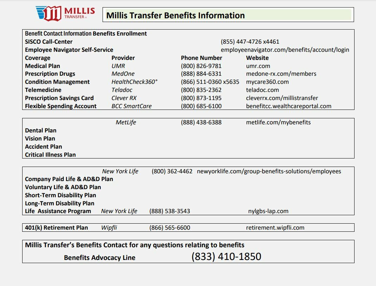Image resolution: width=376 pixels, height=286 pixels.
Task: Click the 'Provider' column header
Action: [123, 58]
